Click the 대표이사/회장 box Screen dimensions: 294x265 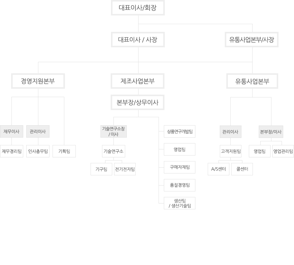coord(138,8)
